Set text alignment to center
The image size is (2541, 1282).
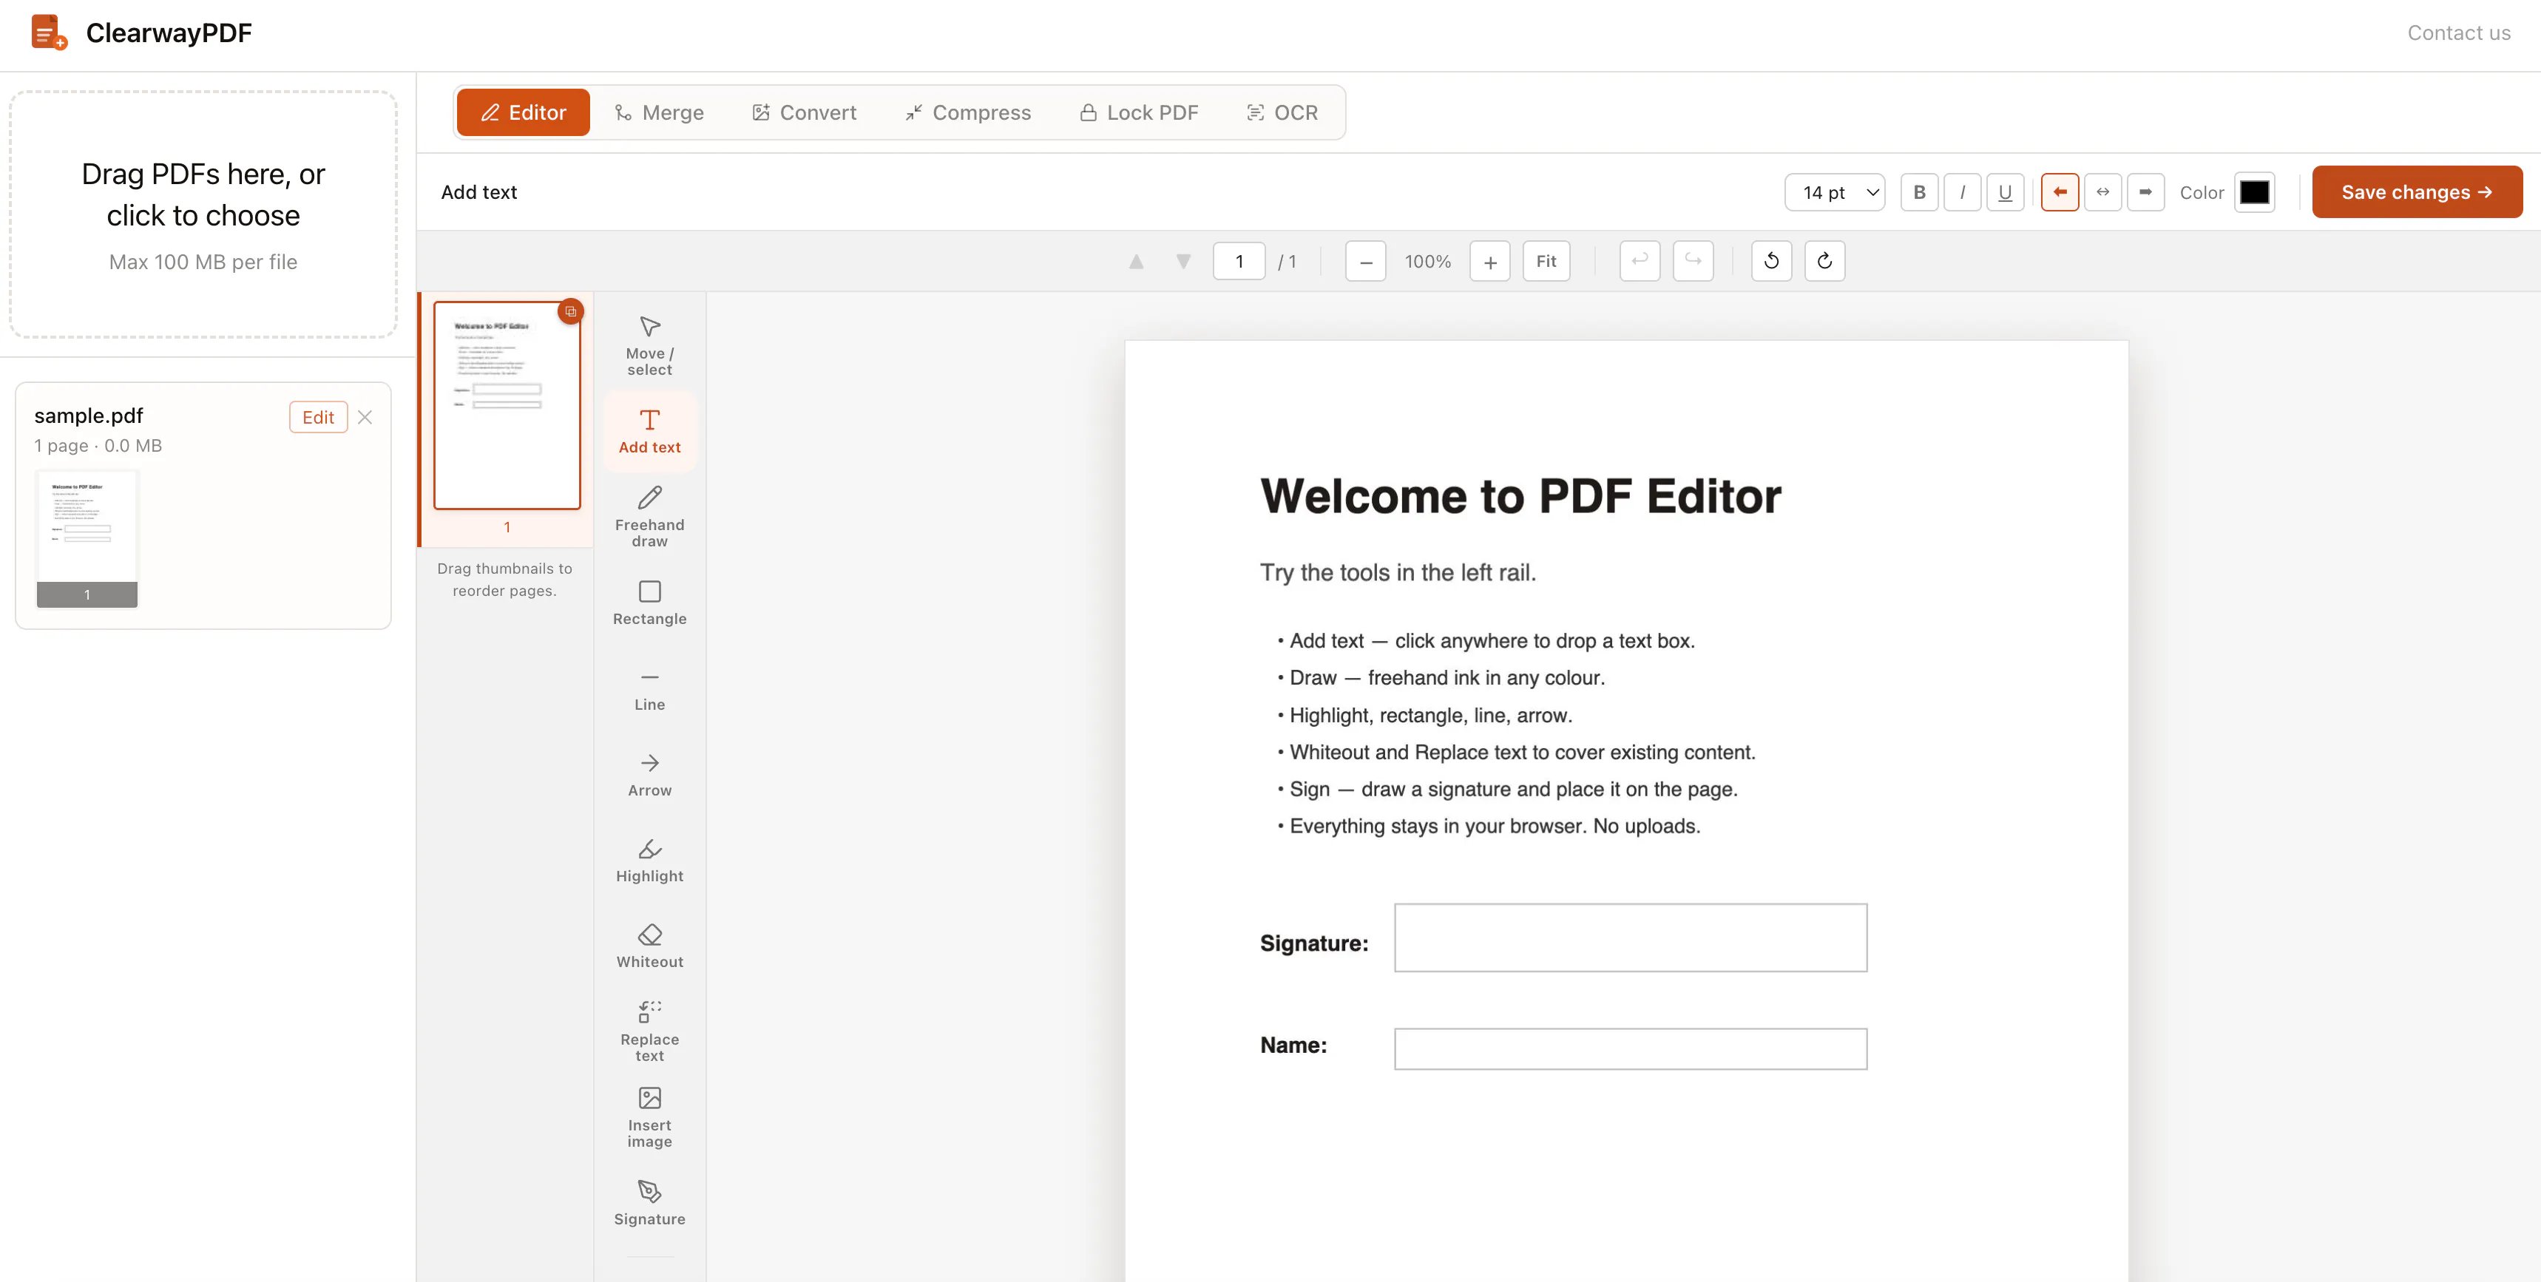tap(2103, 192)
